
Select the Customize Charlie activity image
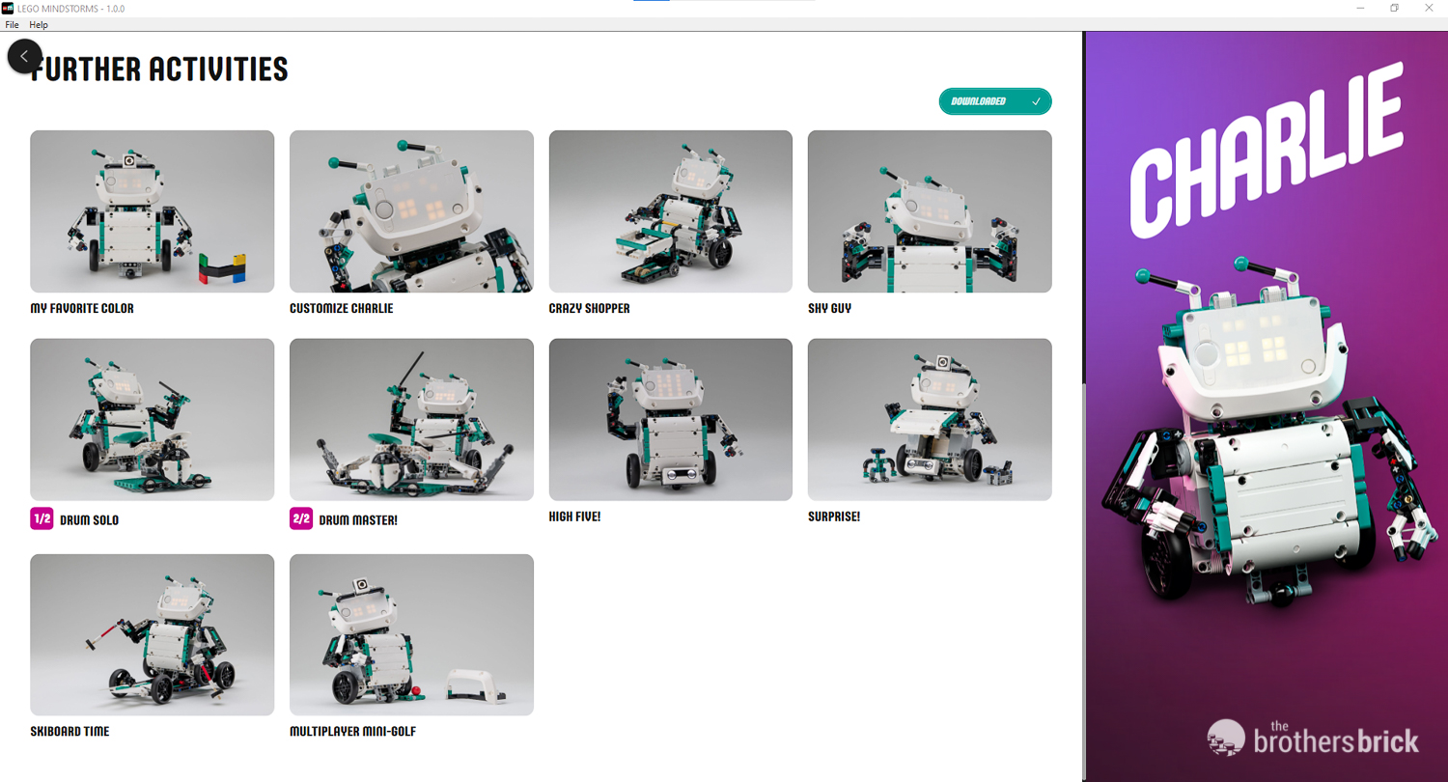click(x=411, y=211)
